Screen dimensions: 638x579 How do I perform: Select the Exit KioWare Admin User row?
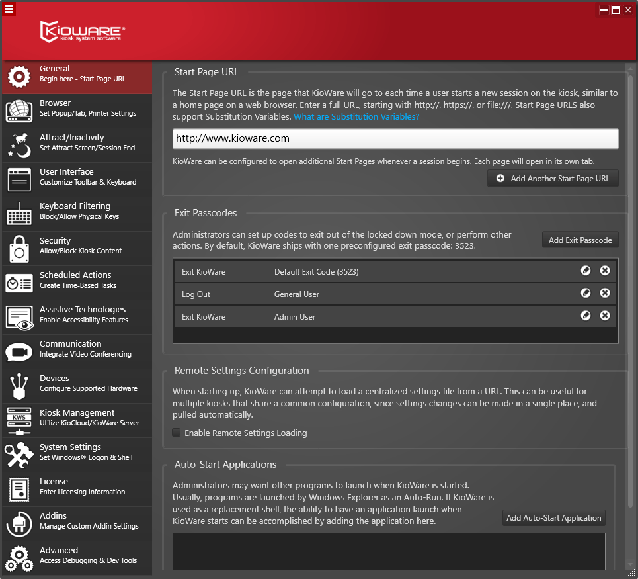click(395, 316)
